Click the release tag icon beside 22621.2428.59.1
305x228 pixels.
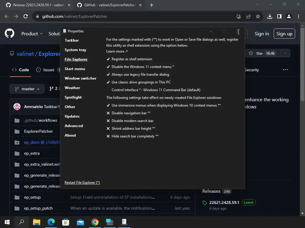(205, 203)
